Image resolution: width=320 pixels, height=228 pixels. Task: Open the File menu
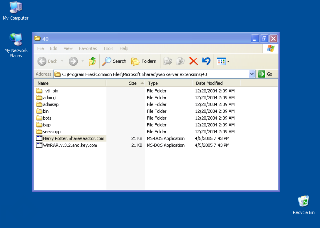[40, 48]
